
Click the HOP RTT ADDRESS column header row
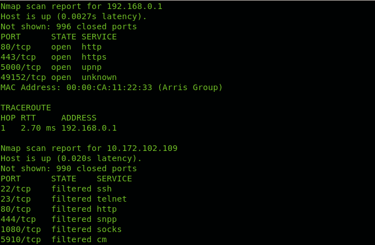[x=48, y=118]
